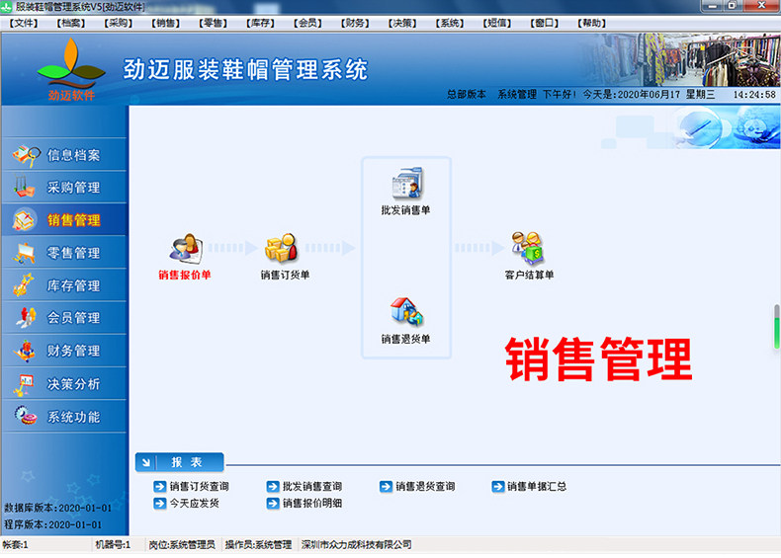781x558 pixels.
Task: Open the 库存管理 sidebar icon
Action: (x=24, y=284)
